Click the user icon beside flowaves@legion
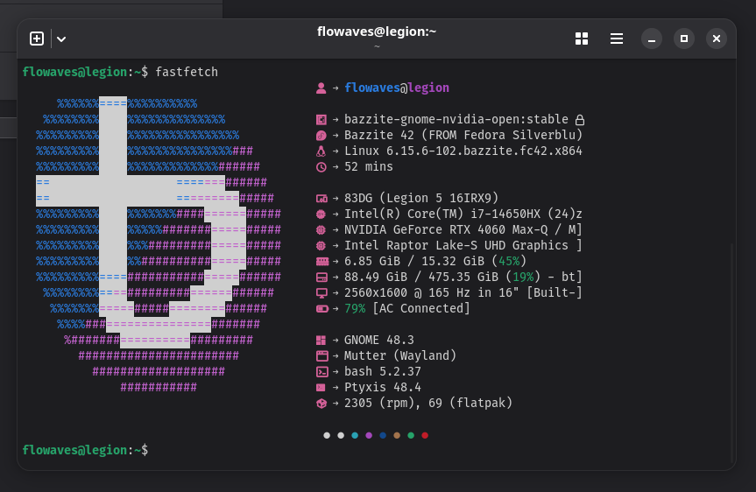This screenshot has width=756, height=492. (x=321, y=88)
